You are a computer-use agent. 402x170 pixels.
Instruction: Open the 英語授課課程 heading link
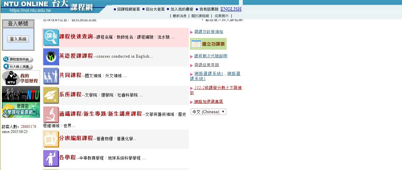76,56
